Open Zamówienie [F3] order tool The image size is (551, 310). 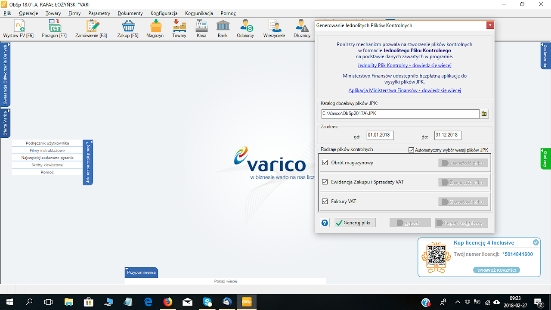point(91,29)
